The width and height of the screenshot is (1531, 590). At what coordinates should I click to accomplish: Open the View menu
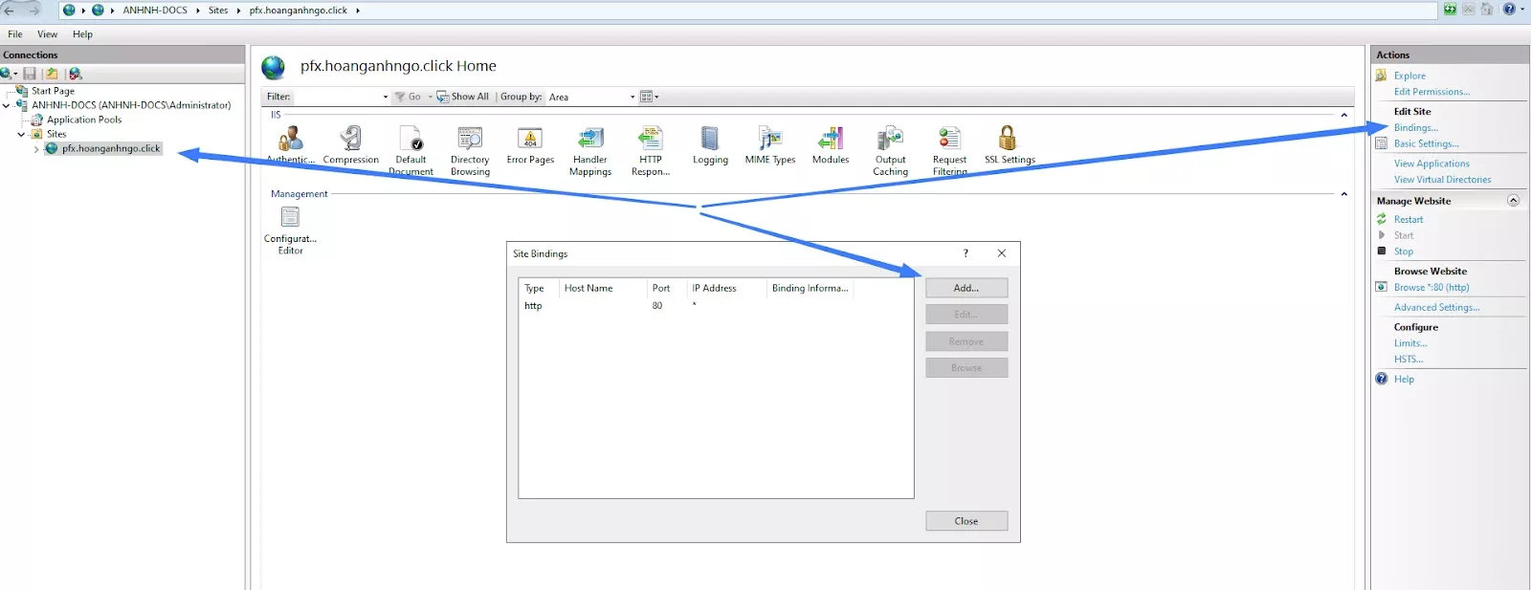(x=47, y=34)
